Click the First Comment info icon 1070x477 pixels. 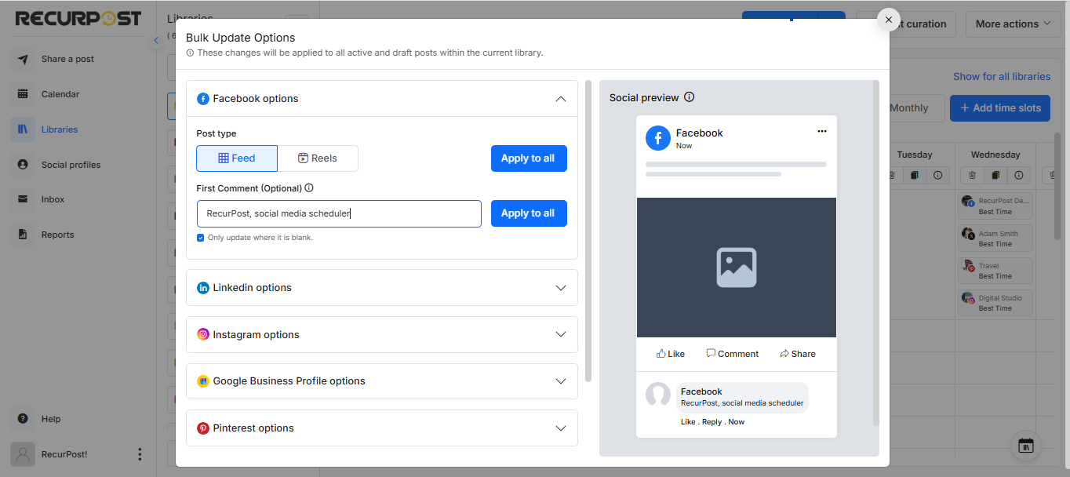pyautogui.click(x=309, y=188)
